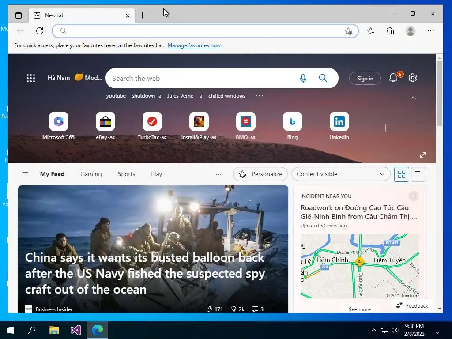Click See more on traffic card
The height and width of the screenshot is (339, 452).
pyautogui.click(x=359, y=309)
